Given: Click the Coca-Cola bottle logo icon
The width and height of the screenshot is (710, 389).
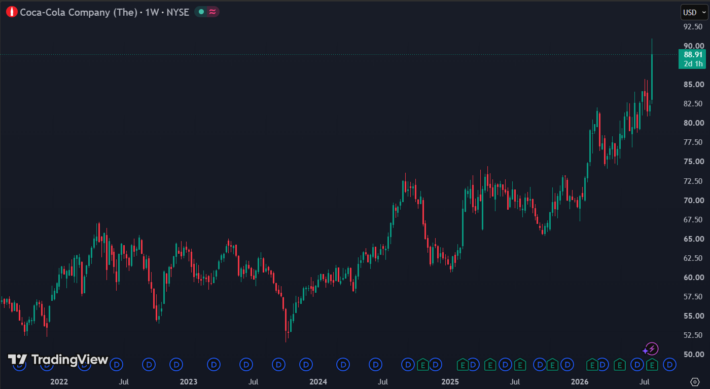Looking at the screenshot, I should pos(12,12).
